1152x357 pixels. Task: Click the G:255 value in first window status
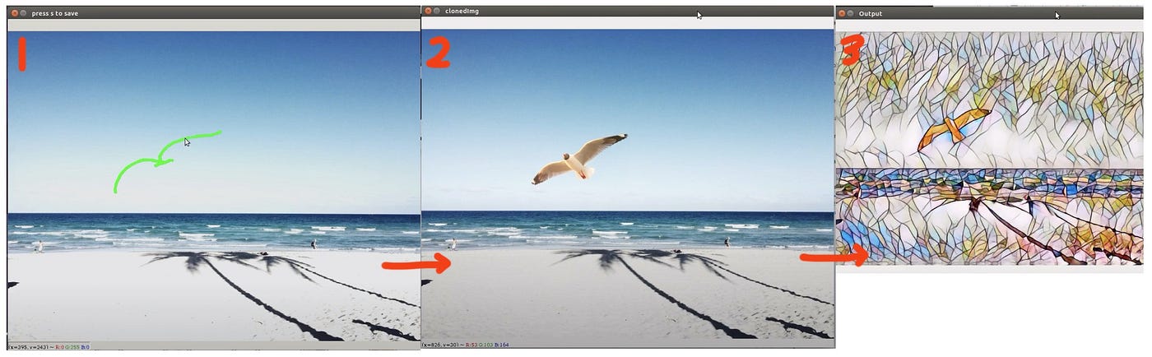pyautogui.click(x=72, y=347)
